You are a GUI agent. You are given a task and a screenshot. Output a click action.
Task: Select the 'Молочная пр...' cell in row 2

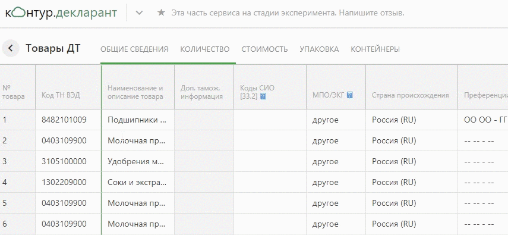138,140
